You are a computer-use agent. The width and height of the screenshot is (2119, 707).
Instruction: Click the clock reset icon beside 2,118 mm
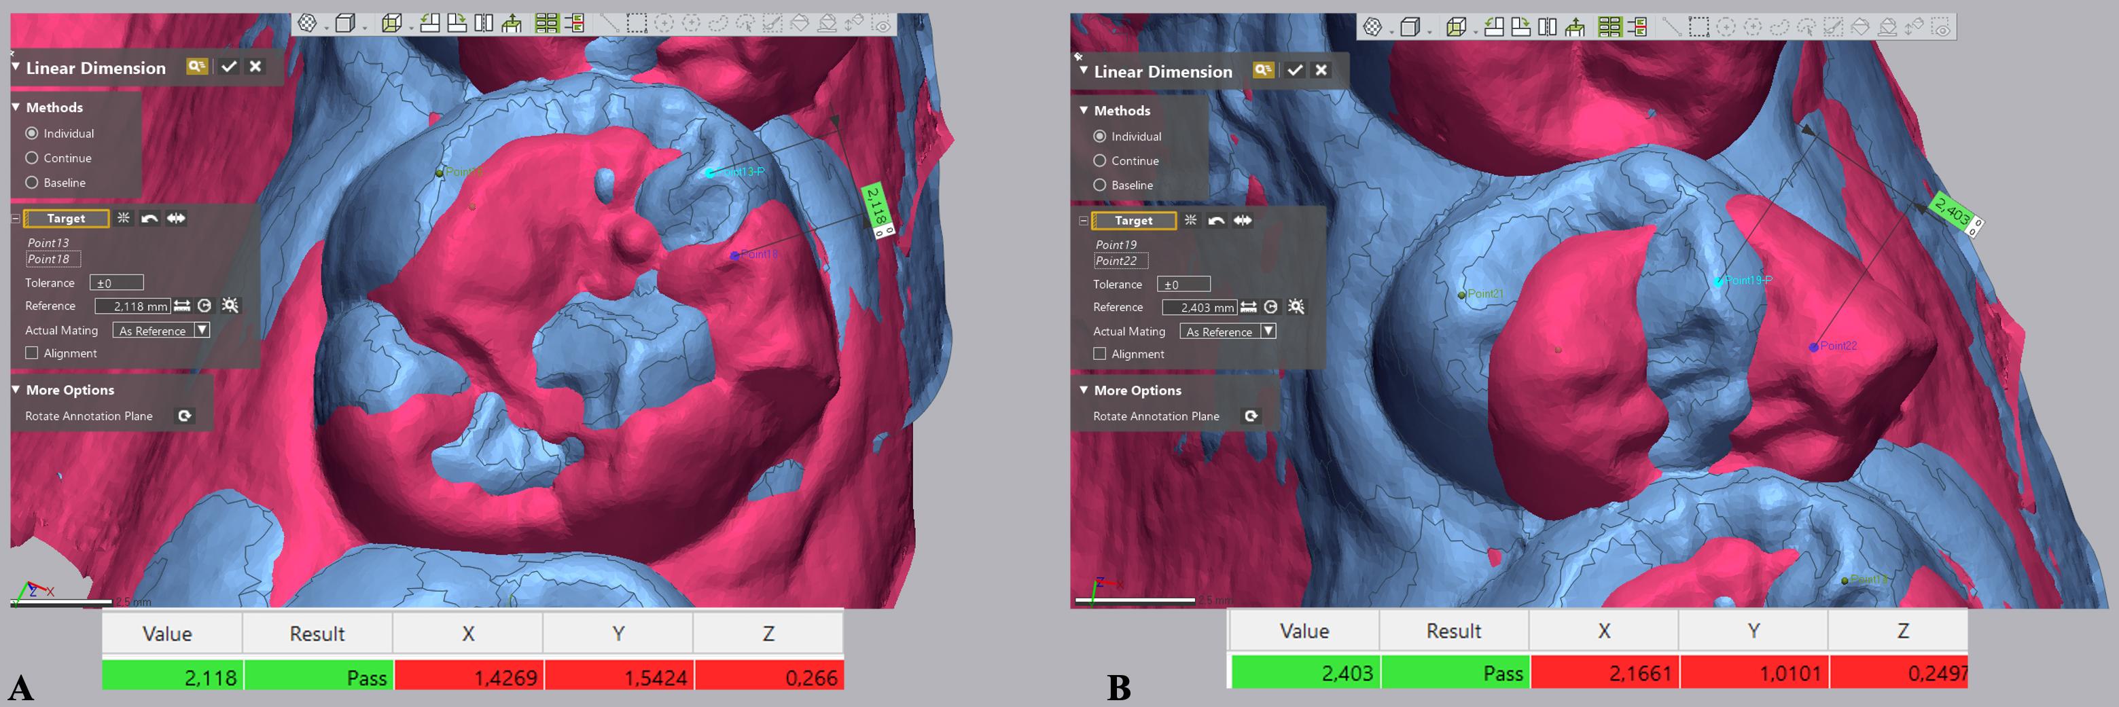point(204,306)
